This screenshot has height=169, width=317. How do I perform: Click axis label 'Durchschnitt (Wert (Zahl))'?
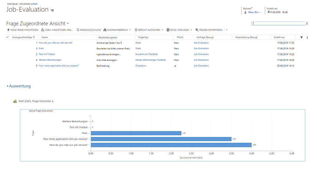(x=191, y=158)
